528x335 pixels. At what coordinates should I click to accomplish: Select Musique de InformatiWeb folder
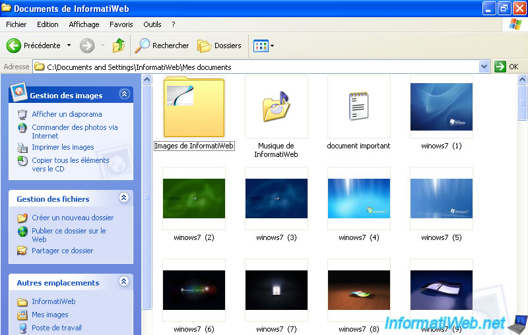(276, 116)
